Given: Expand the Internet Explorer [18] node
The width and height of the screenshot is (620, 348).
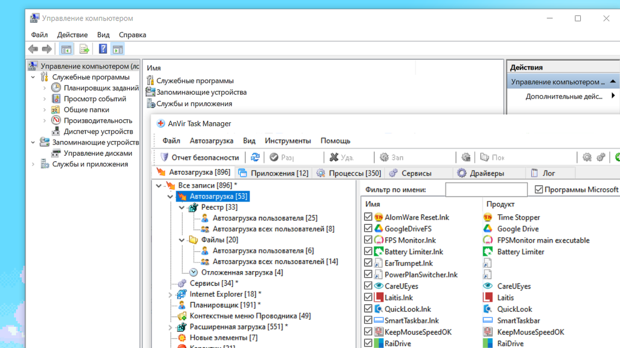Looking at the screenshot, I should [170, 294].
